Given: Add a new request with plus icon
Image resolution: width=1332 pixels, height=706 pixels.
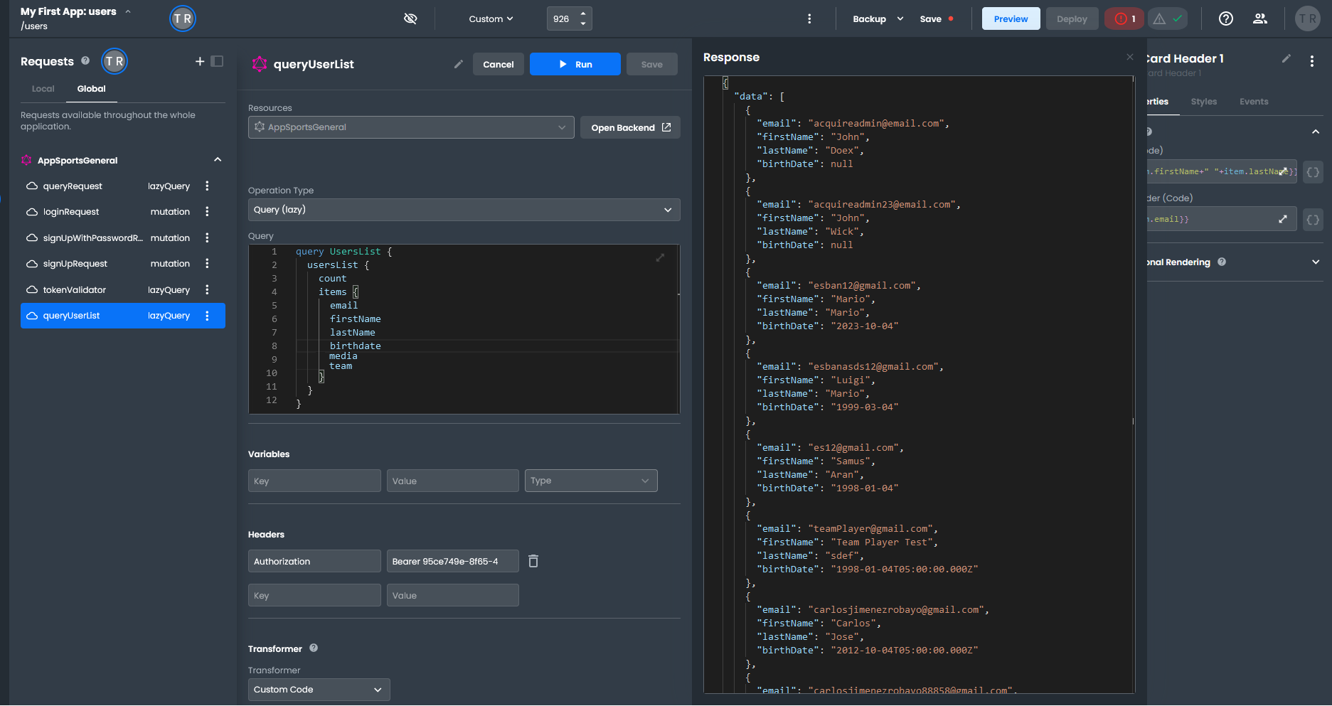Looking at the screenshot, I should 200,62.
